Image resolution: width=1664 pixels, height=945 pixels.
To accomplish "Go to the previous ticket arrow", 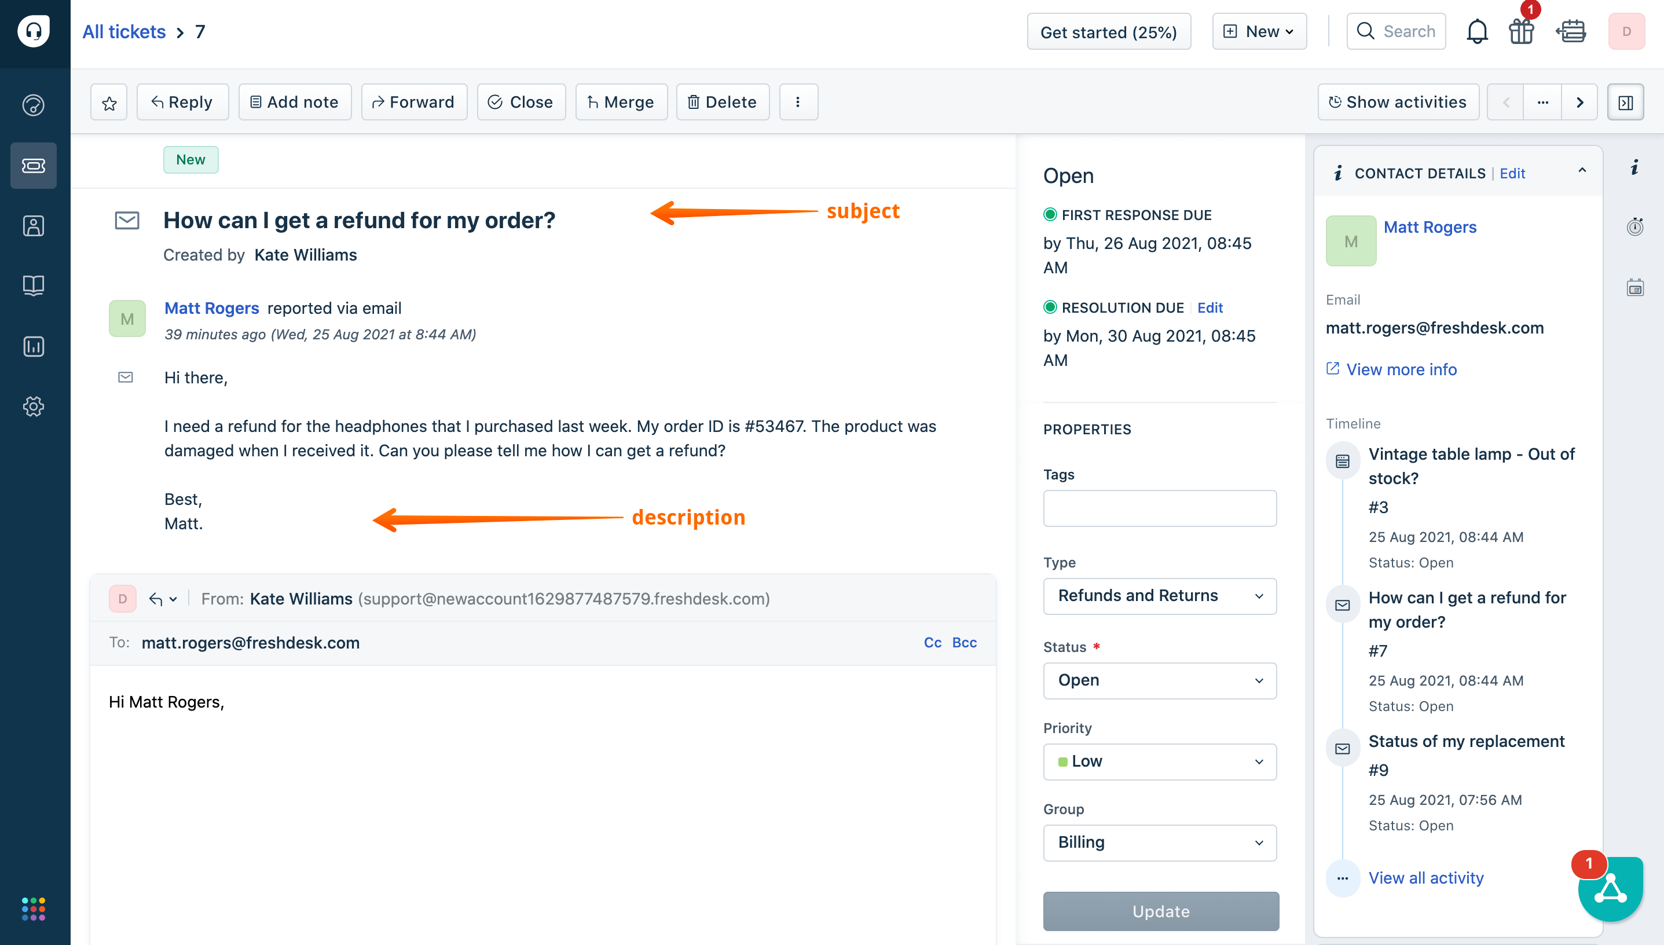I will pyautogui.click(x=1505, y=102).
